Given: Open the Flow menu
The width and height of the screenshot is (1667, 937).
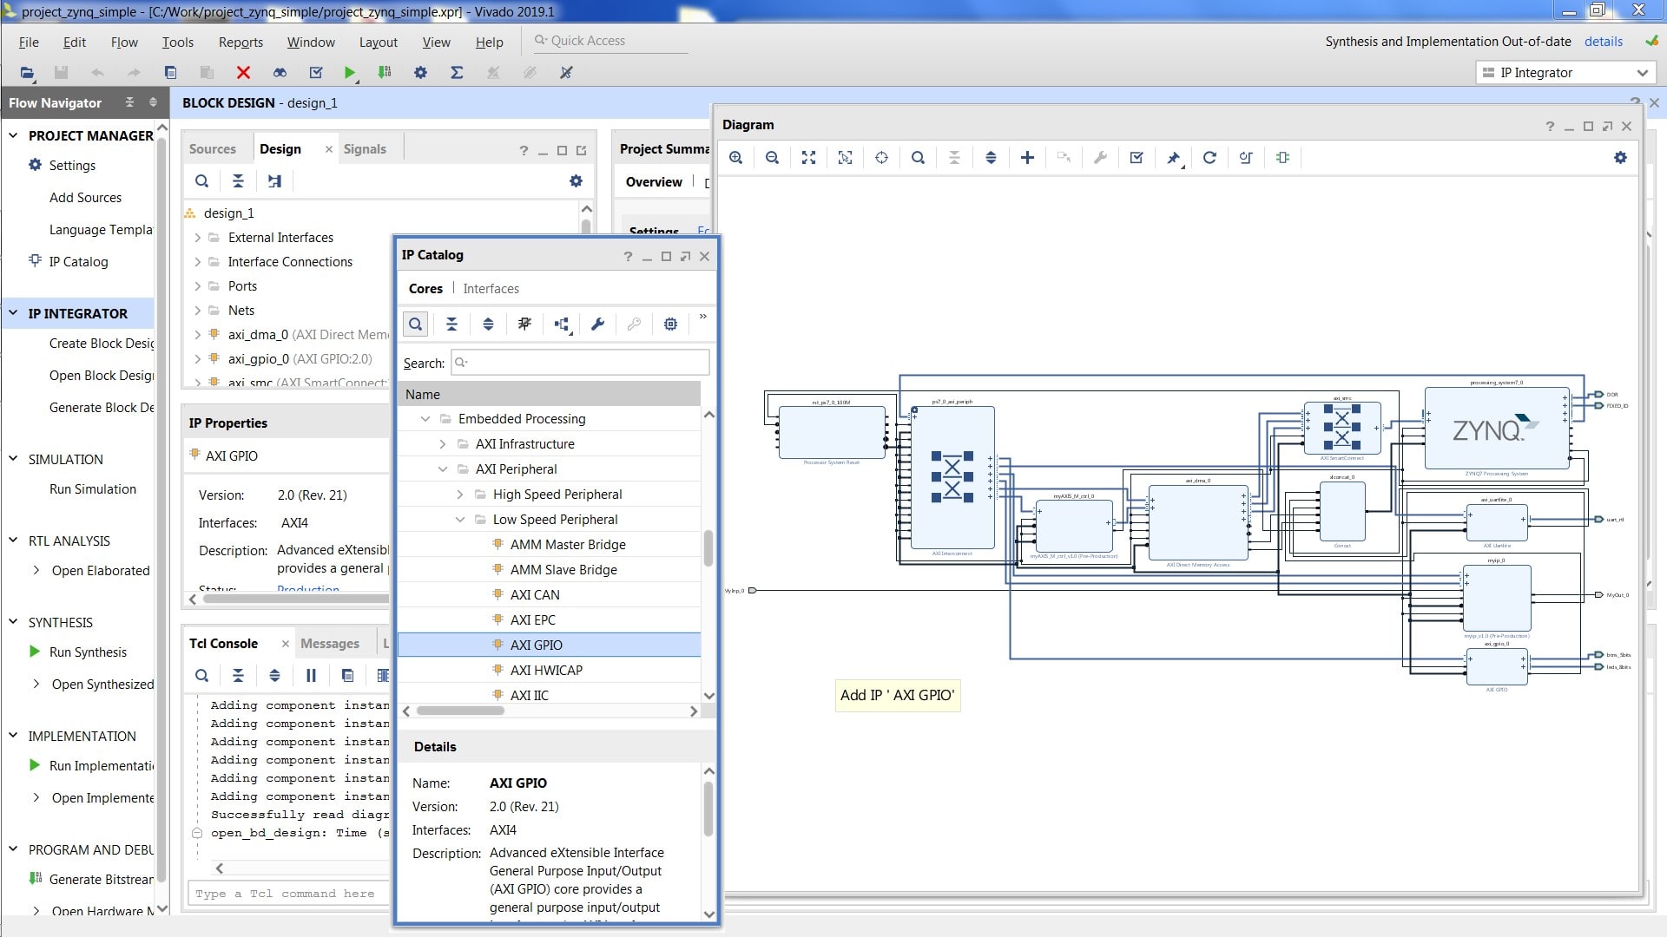Looking at the screenshot, I should coord(124,42).
